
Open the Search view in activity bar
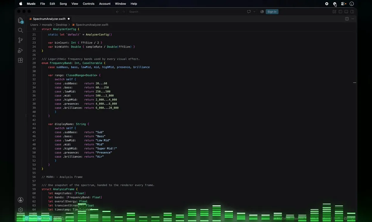tap(21, 30)
